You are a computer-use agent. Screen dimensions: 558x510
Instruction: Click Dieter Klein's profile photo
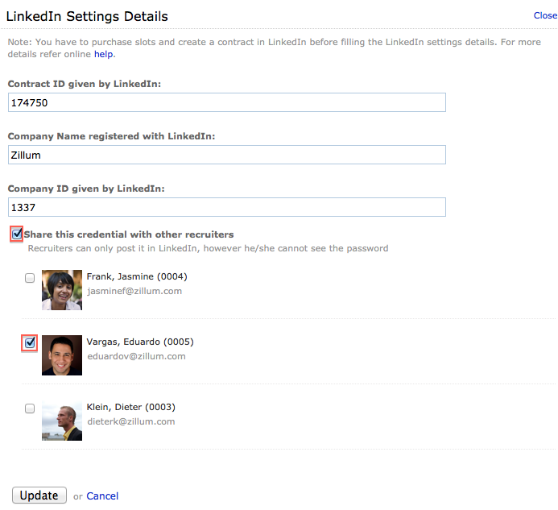pyautogui.click(x=62, y=421)
